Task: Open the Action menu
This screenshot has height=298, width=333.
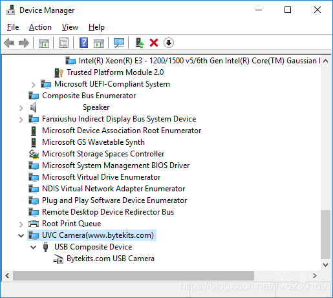Action: (x=40, y=27)
